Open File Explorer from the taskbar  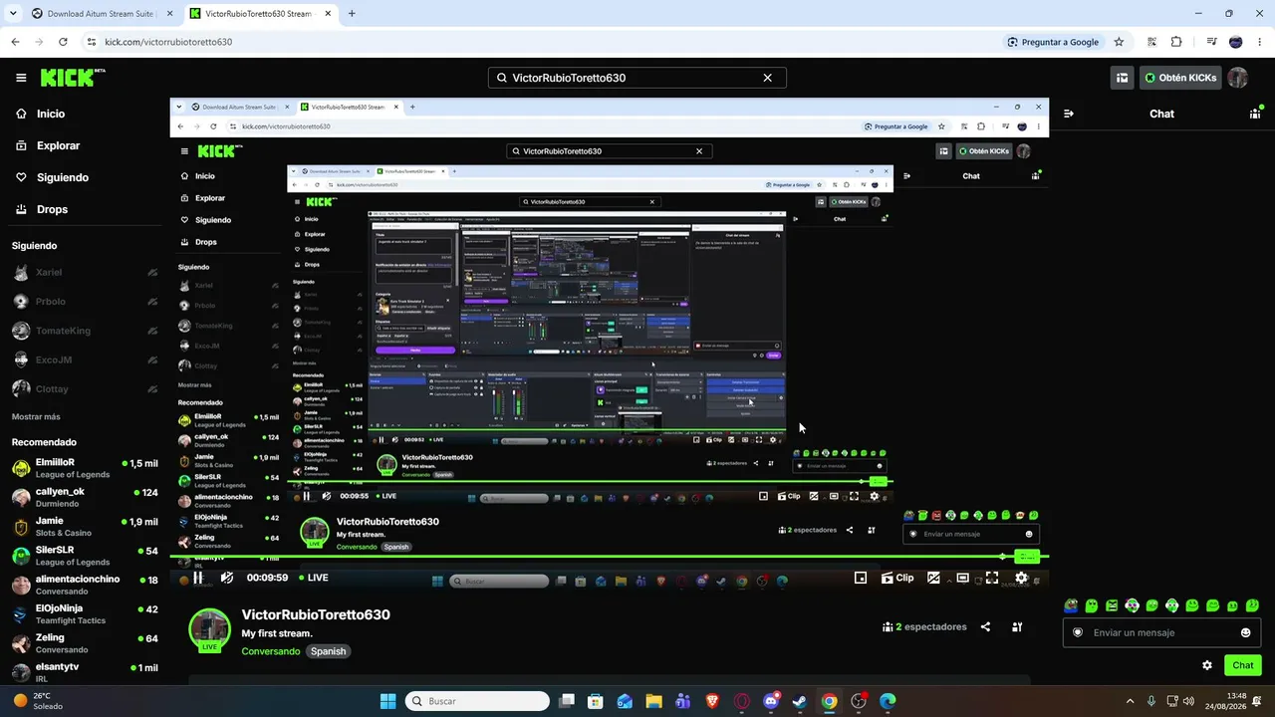653,701
